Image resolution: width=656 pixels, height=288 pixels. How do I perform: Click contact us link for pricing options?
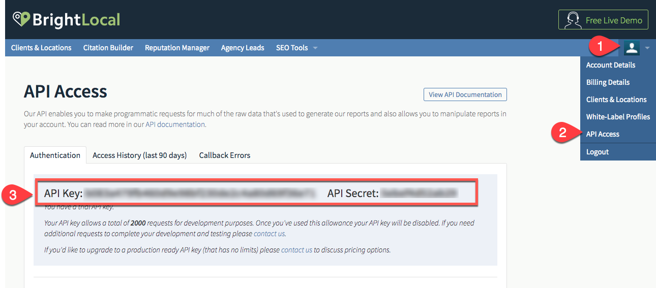click(x=296, y=250)
